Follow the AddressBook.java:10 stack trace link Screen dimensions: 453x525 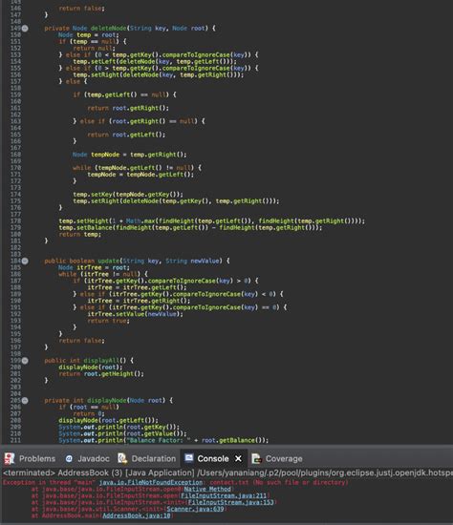click(x=137, y=515)
